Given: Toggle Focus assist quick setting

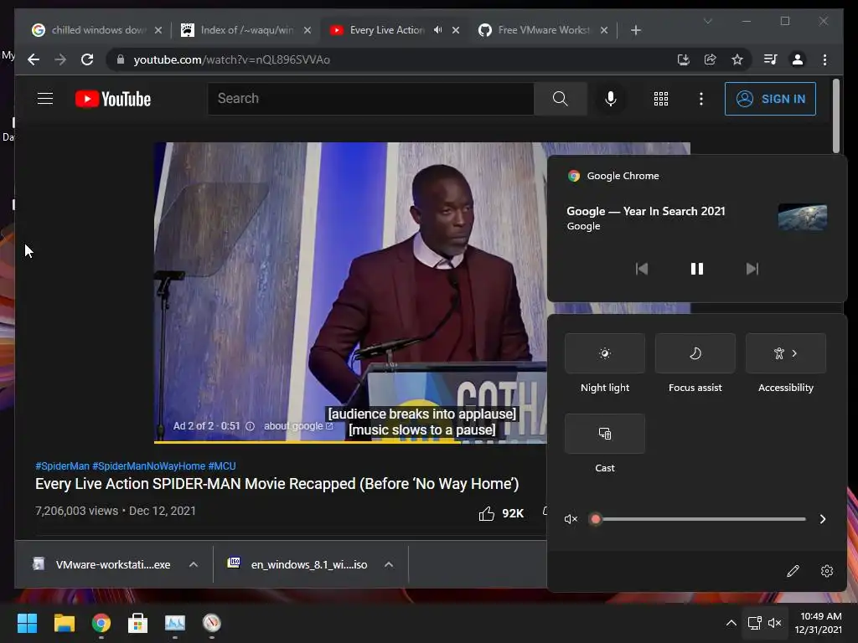Looking at the screenshot, I should pyautogui.click(x=695, y=353).
